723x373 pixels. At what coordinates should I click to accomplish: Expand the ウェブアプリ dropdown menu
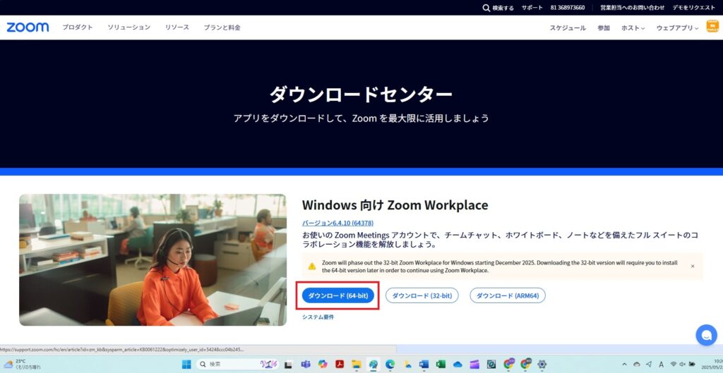point(677,27)
